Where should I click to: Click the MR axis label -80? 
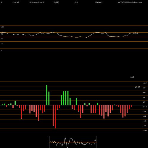[x=144, y=126]
